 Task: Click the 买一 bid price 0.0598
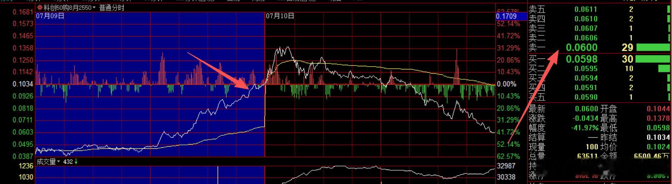click(581, 59)
